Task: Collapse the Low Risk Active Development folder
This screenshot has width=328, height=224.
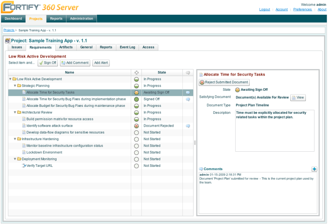Action: click(10, 79)
